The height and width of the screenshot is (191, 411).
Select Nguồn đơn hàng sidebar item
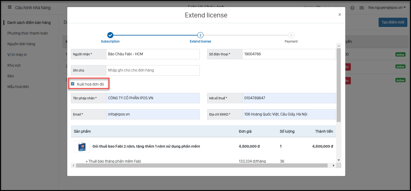click(x=21, y=44)
